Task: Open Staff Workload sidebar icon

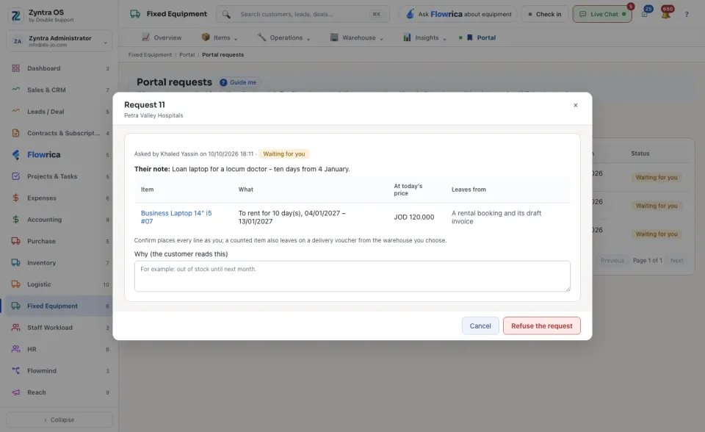Action: [x=15, y=327]
